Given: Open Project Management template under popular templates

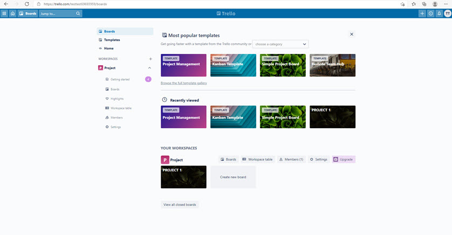Looking at the screenshot, I should tap(183, 65).
